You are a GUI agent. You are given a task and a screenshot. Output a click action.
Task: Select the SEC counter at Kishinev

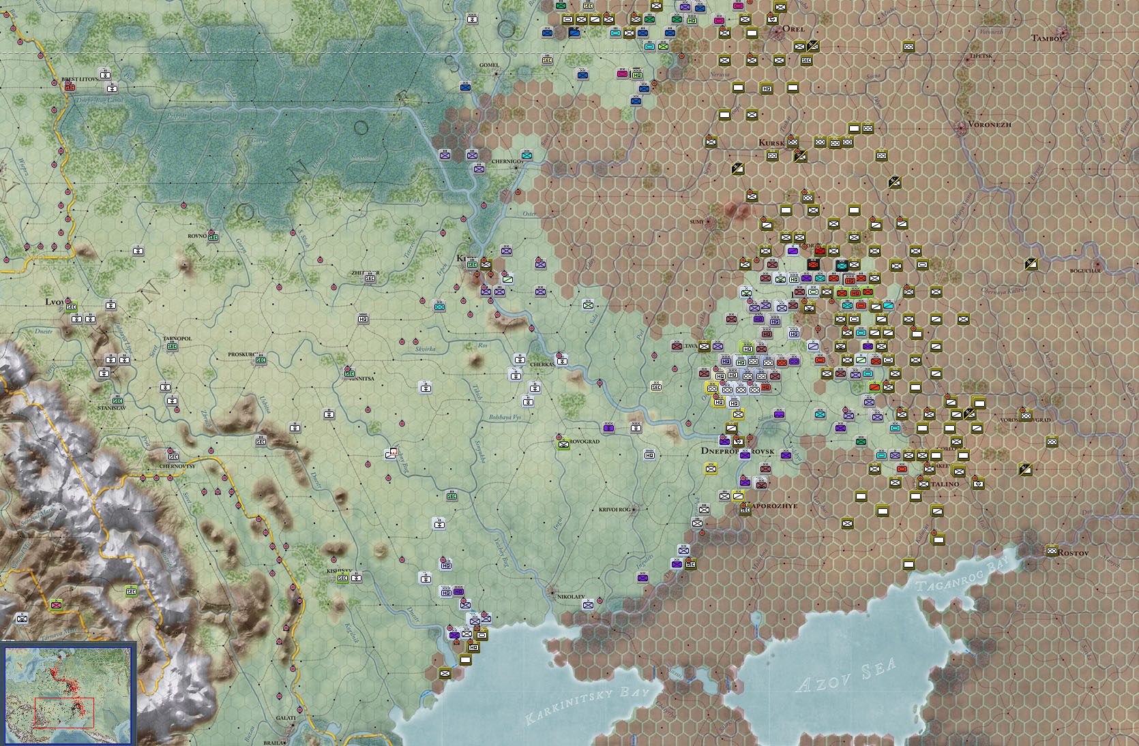click(342, 578)
